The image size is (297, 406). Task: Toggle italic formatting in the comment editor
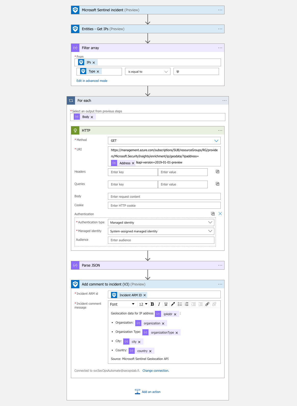click(x=159, y=304)
